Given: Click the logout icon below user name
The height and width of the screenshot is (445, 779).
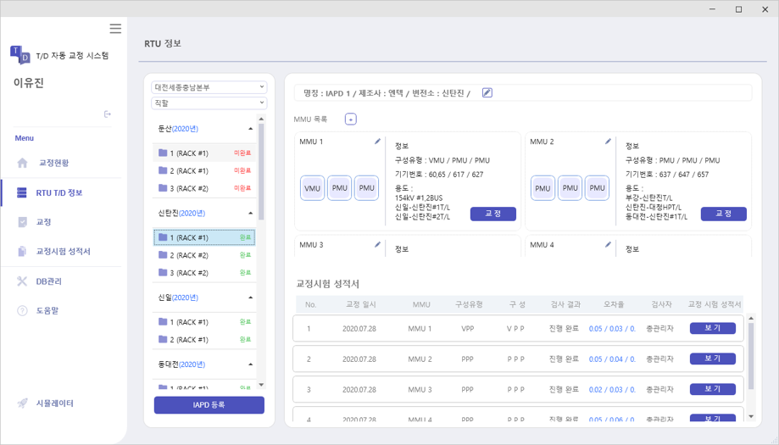Looking at the screenshot, I should coord(108,114).
